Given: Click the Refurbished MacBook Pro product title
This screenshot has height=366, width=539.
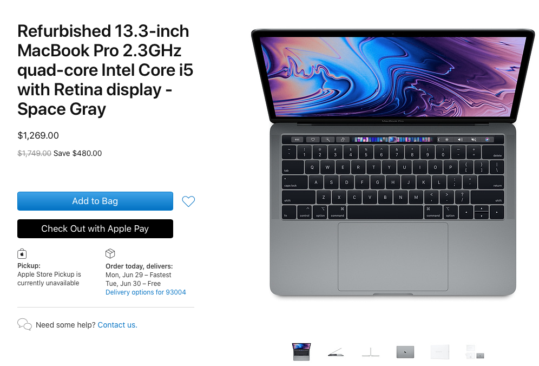Looking at the screenshot, I should (x=105, y=70).
